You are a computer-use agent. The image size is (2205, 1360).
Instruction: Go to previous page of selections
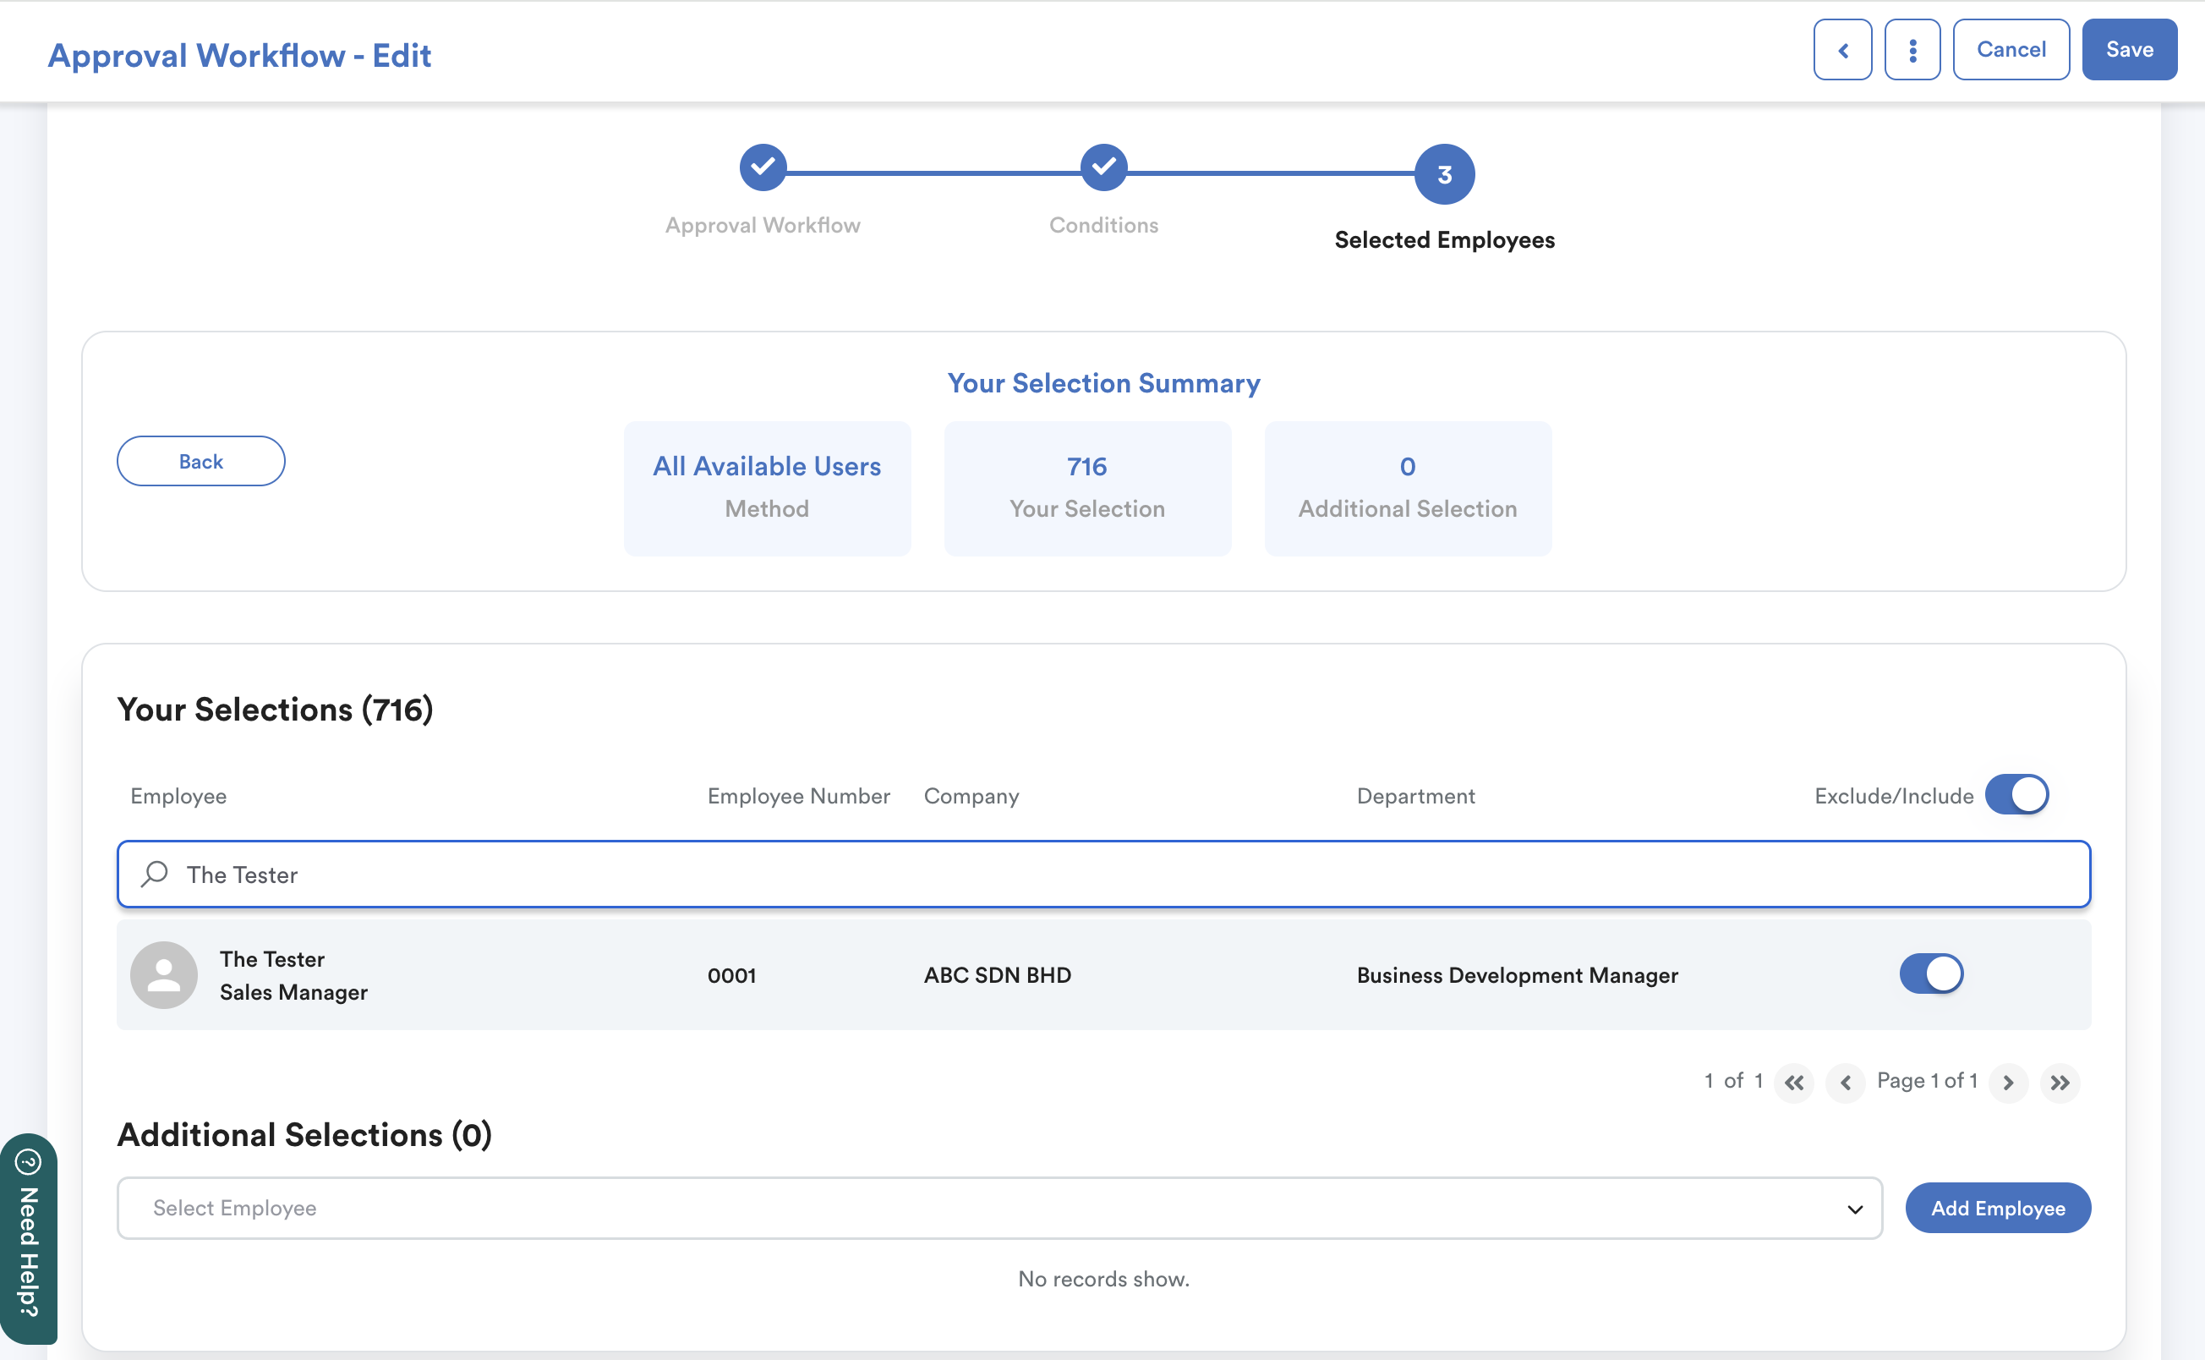tap(1845, 1082)
